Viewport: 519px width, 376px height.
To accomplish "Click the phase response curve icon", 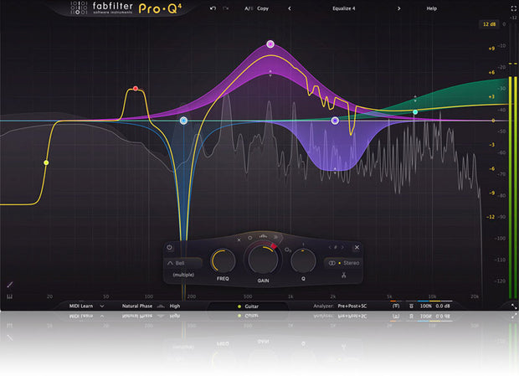I will click(x=161, y=306).
